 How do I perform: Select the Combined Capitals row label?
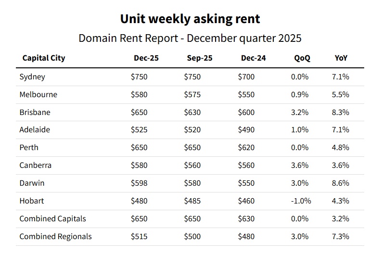(x=52, y=219)
